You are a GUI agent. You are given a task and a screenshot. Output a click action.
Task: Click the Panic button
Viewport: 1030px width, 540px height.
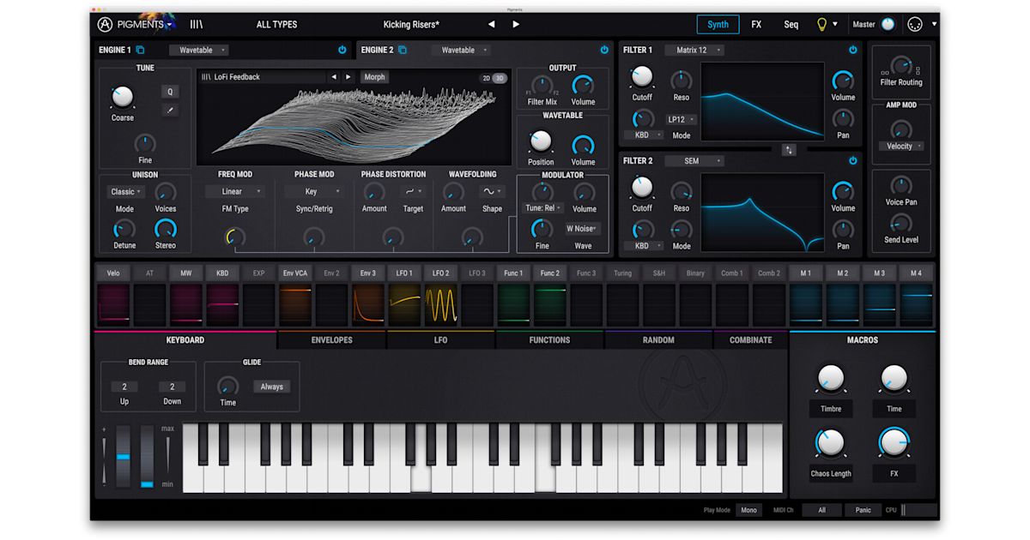click(863, 510)
